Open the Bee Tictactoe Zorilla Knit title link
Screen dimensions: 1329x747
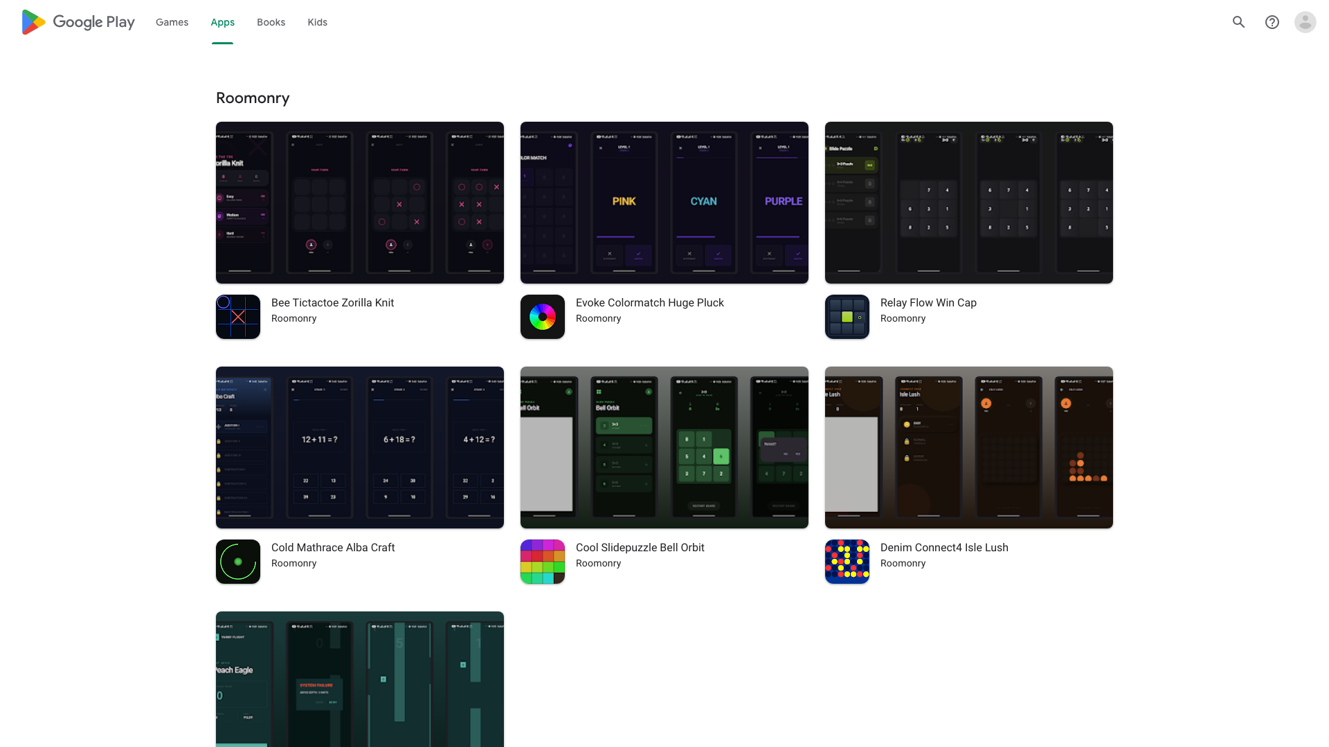click(332, 303)
